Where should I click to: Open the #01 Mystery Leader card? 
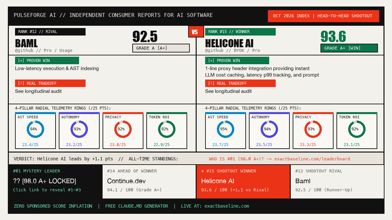[55, 182]
